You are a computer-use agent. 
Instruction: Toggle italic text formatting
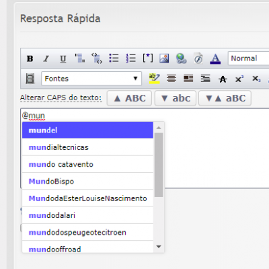click(46, 59)
